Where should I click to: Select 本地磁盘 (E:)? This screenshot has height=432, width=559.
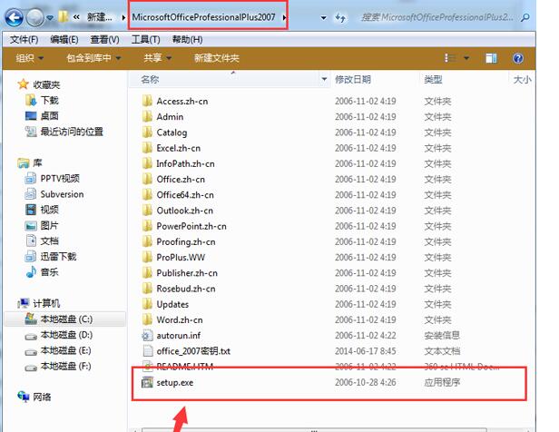(x=66, y=350)
